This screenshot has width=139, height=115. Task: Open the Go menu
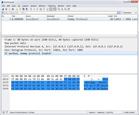(x=19, y=6)
